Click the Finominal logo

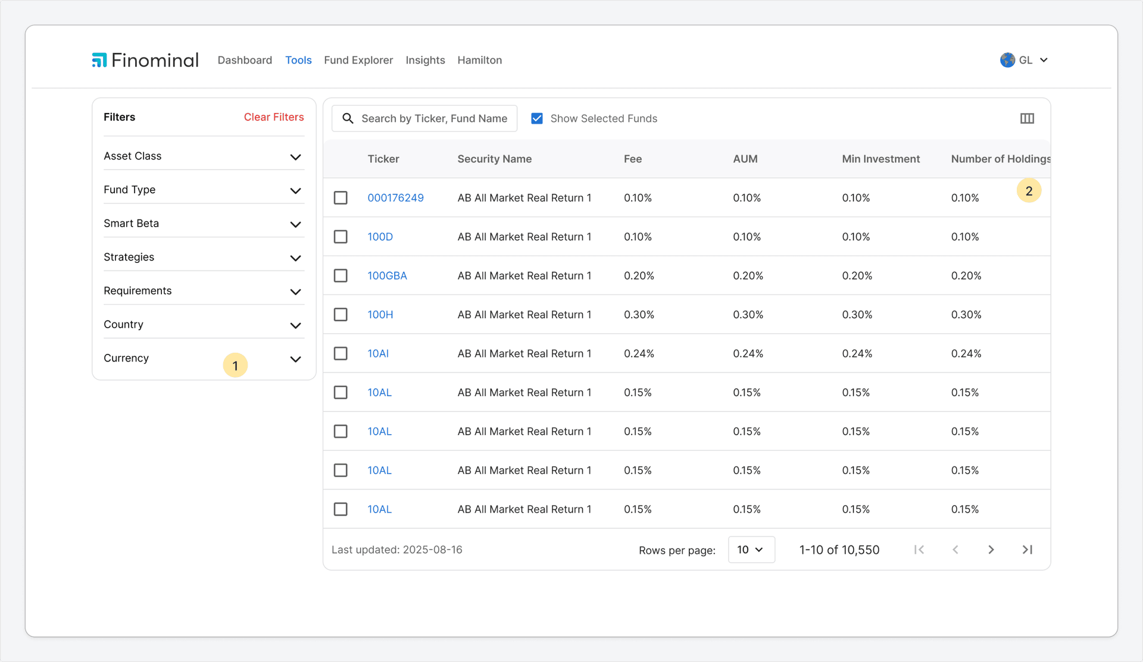145,60
